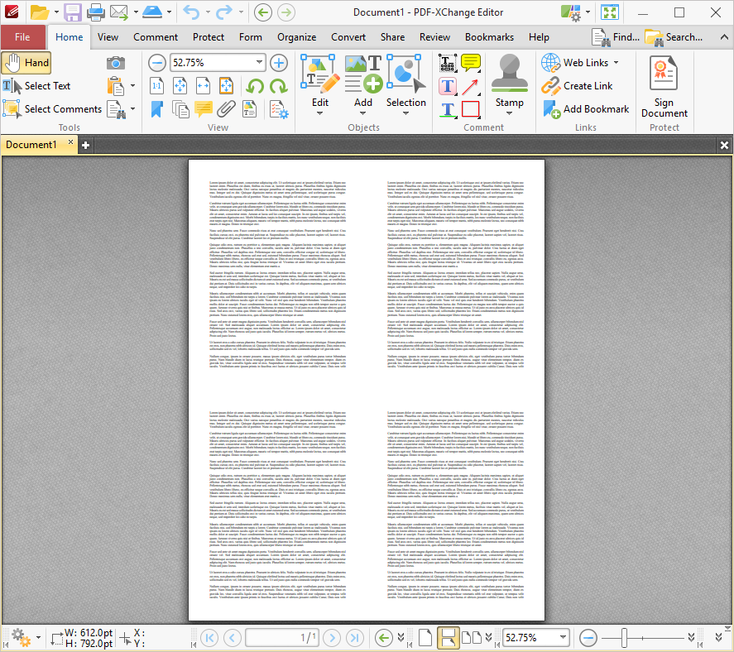Click the status bar options gear icon
Screen dimensions: 734x652
pyautogui.click(x=21, y=637)
